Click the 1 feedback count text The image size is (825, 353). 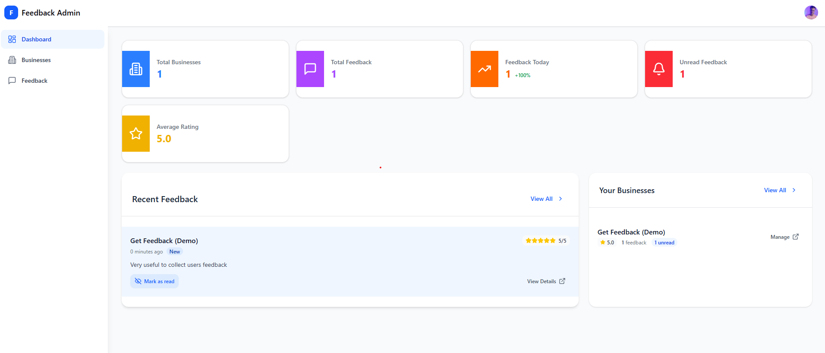[634, 243]
